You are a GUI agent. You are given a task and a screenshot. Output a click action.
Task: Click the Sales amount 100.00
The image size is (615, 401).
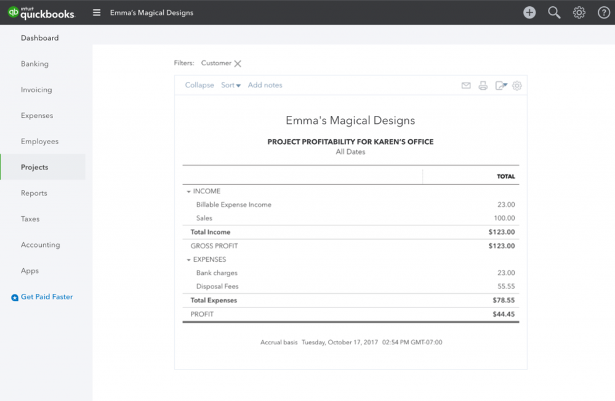(504, 218)
